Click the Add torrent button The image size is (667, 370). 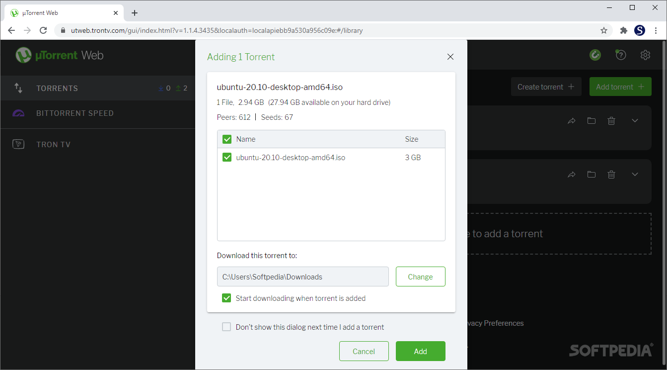[x=620, y=87]
